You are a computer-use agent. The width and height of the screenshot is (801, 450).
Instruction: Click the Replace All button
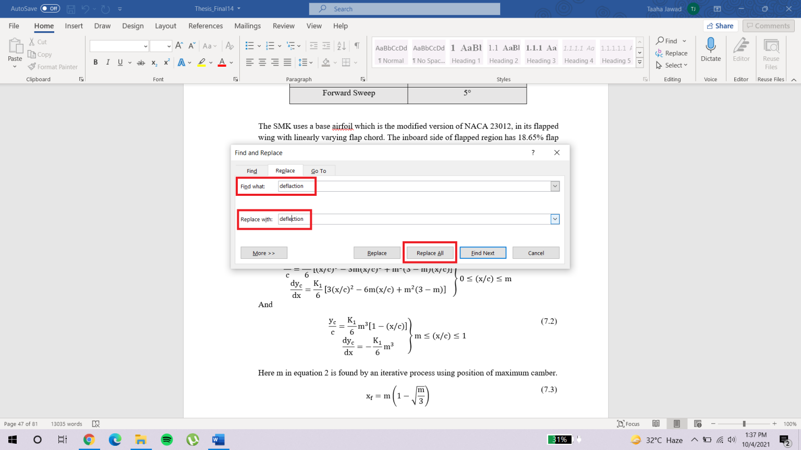point(429,252)
